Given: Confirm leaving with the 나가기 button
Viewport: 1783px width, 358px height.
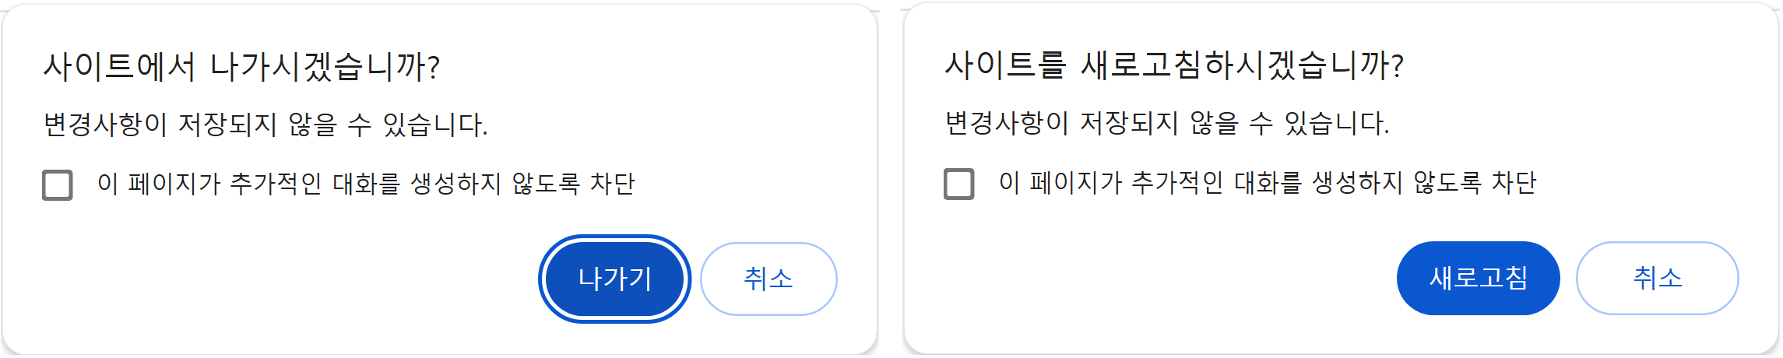Looking at the screenshot, I should coord(614,279).
